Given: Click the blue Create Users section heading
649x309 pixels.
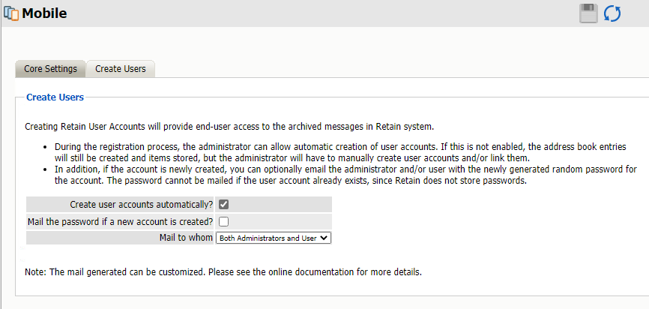Looking at the screenshot, I should [55, 97].
